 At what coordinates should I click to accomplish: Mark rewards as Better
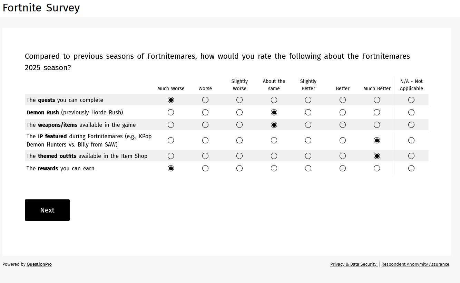click(x=343, y=168)
